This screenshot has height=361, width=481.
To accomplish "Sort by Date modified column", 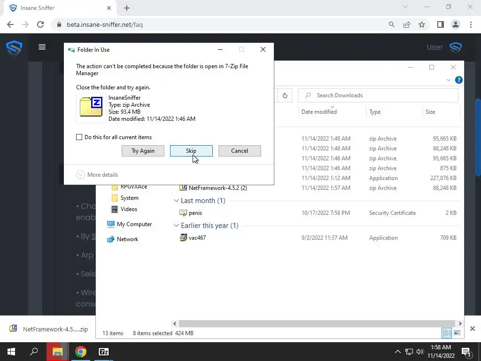I will point(319,112).
